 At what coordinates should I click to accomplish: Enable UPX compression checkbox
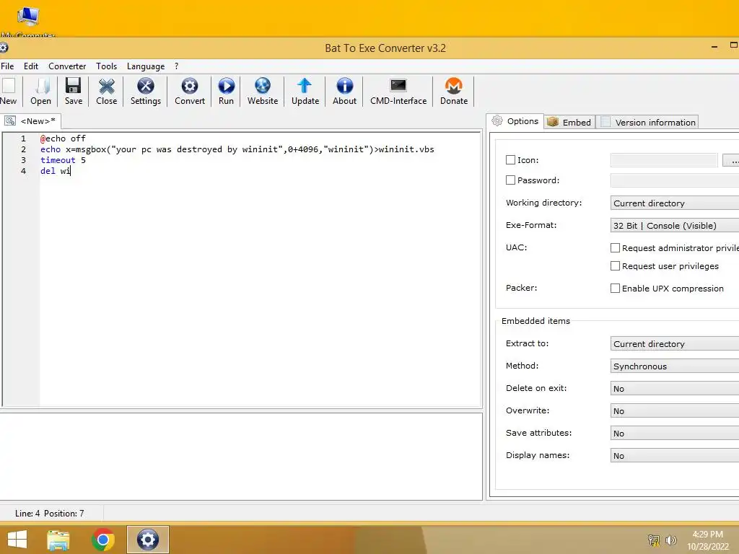tap(615, 288)
